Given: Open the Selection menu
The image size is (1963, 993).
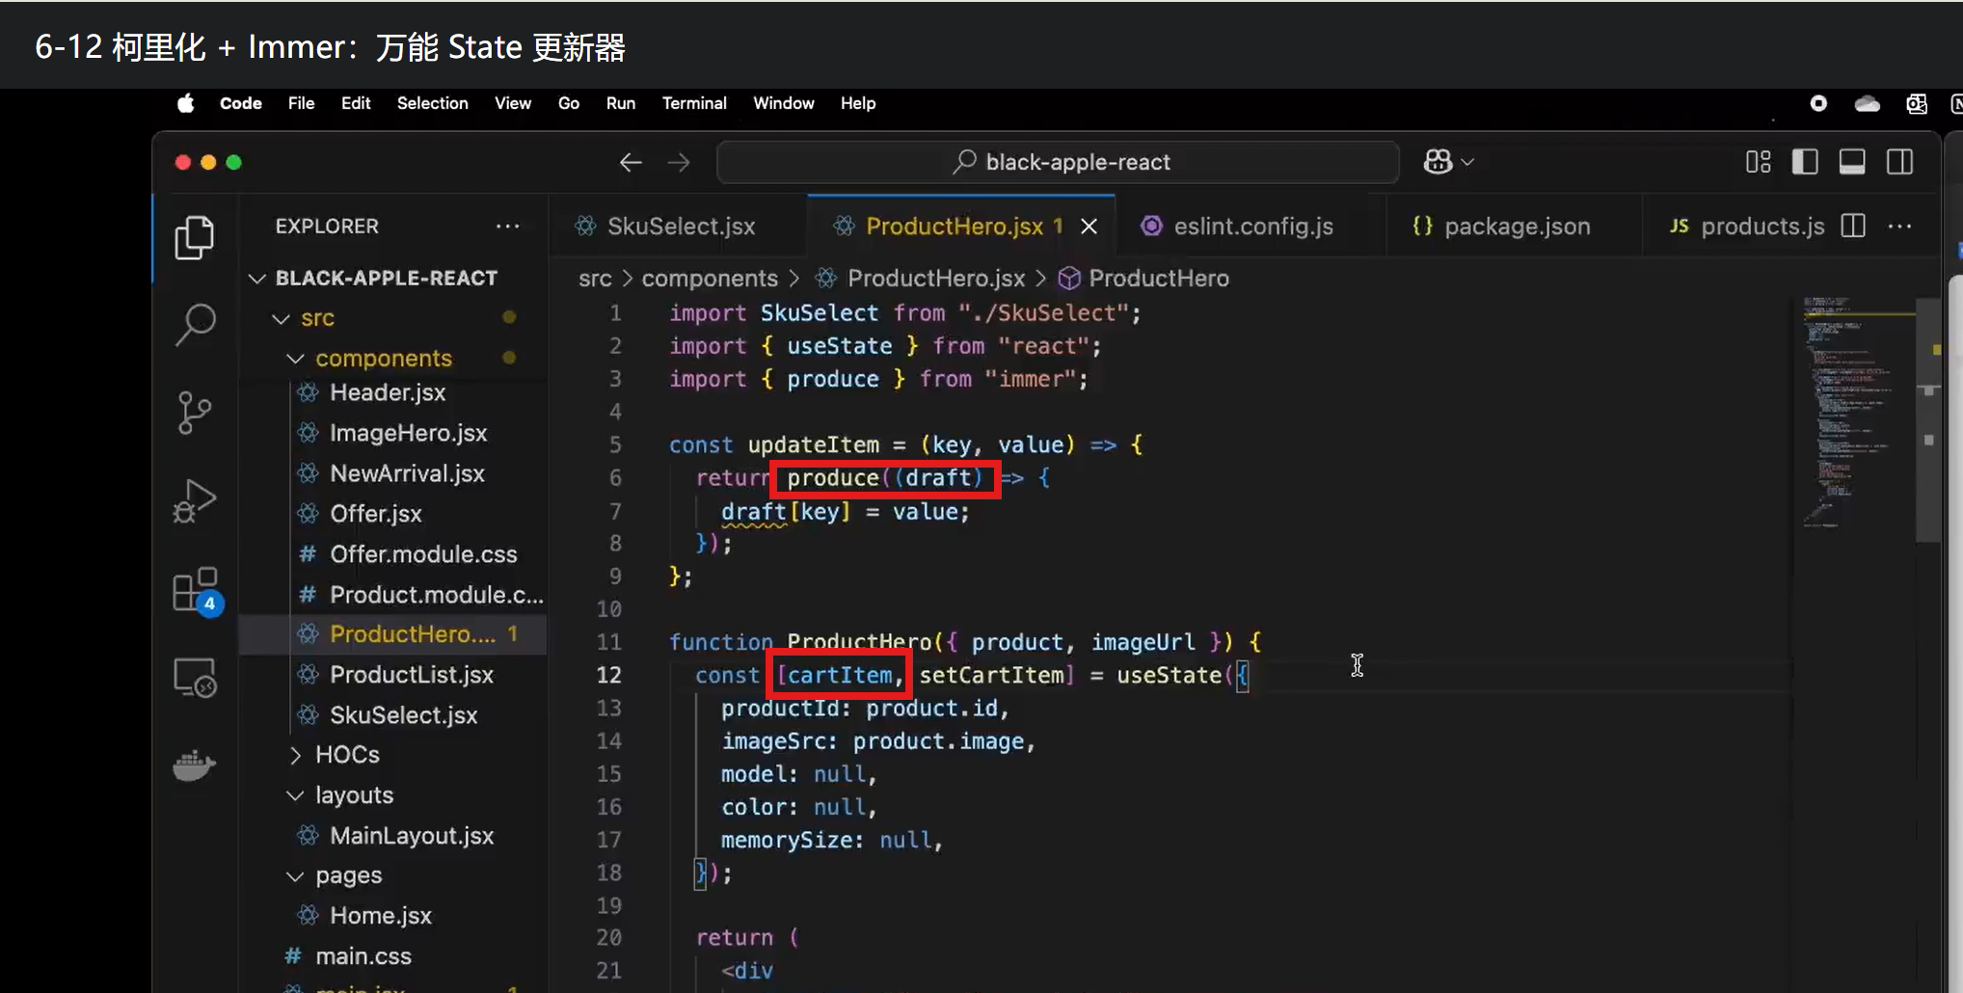Looking at the screenshot, I should pos(432,103).
